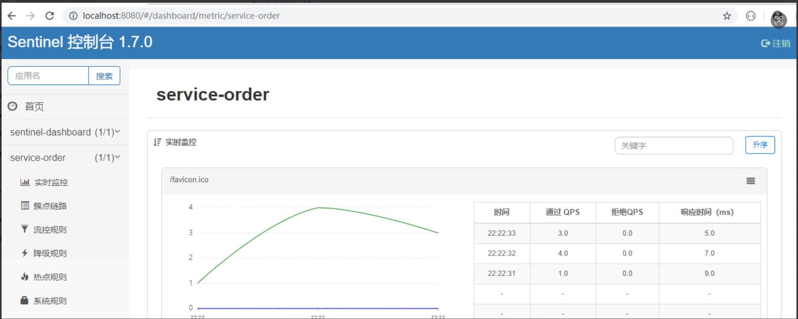The image size is (798, 319).
Task: Select service-order in the sidebar
Action: click(38, 158)
